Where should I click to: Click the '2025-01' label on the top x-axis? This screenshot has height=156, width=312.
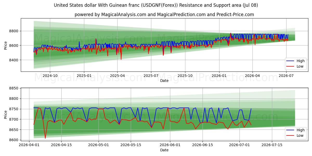point(84,76)
